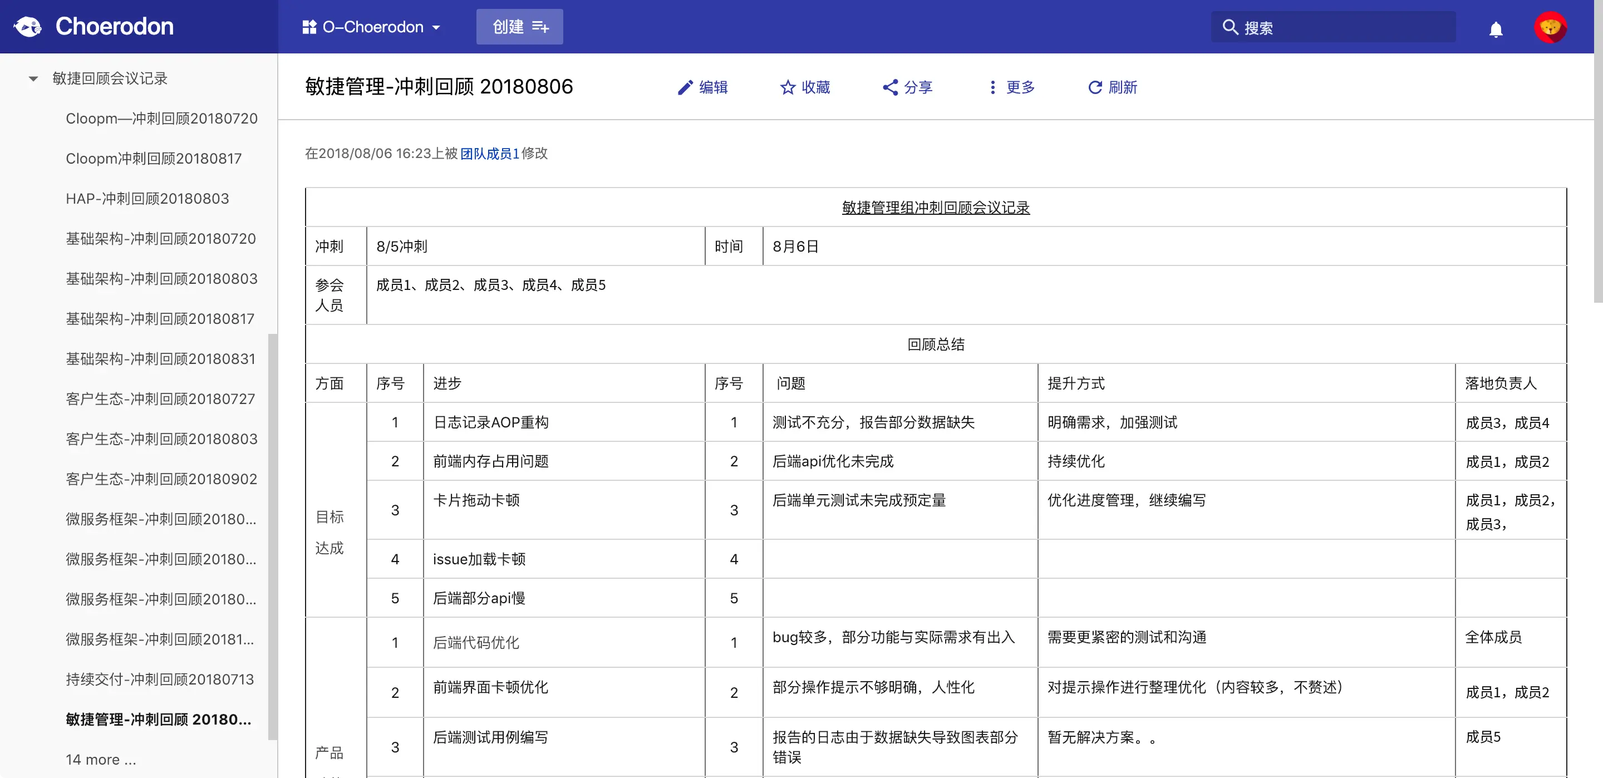Click the 创建 create button
This screenshot has width=1603, height=778.
coord(519,27)
